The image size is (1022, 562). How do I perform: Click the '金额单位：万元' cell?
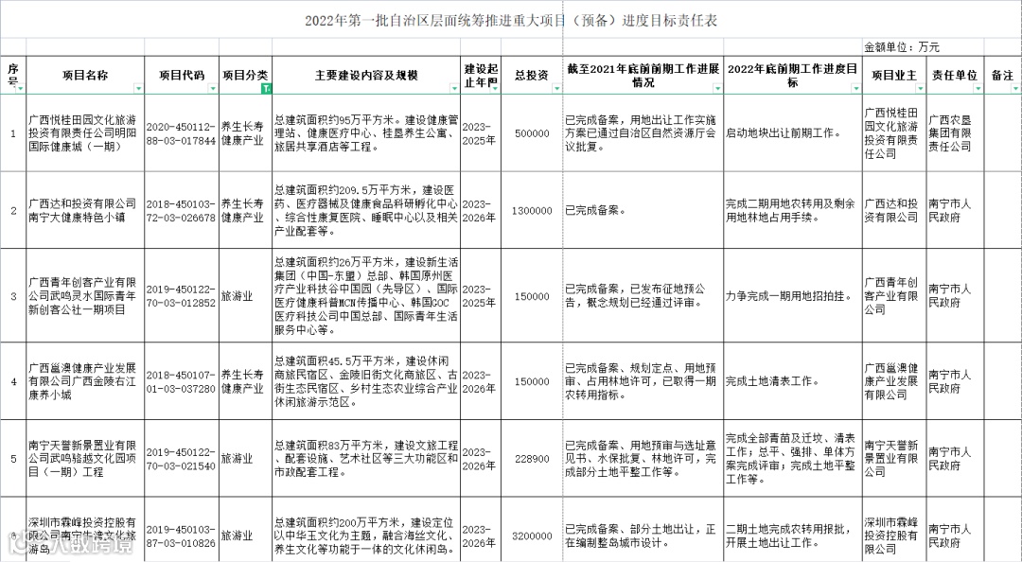902,47
